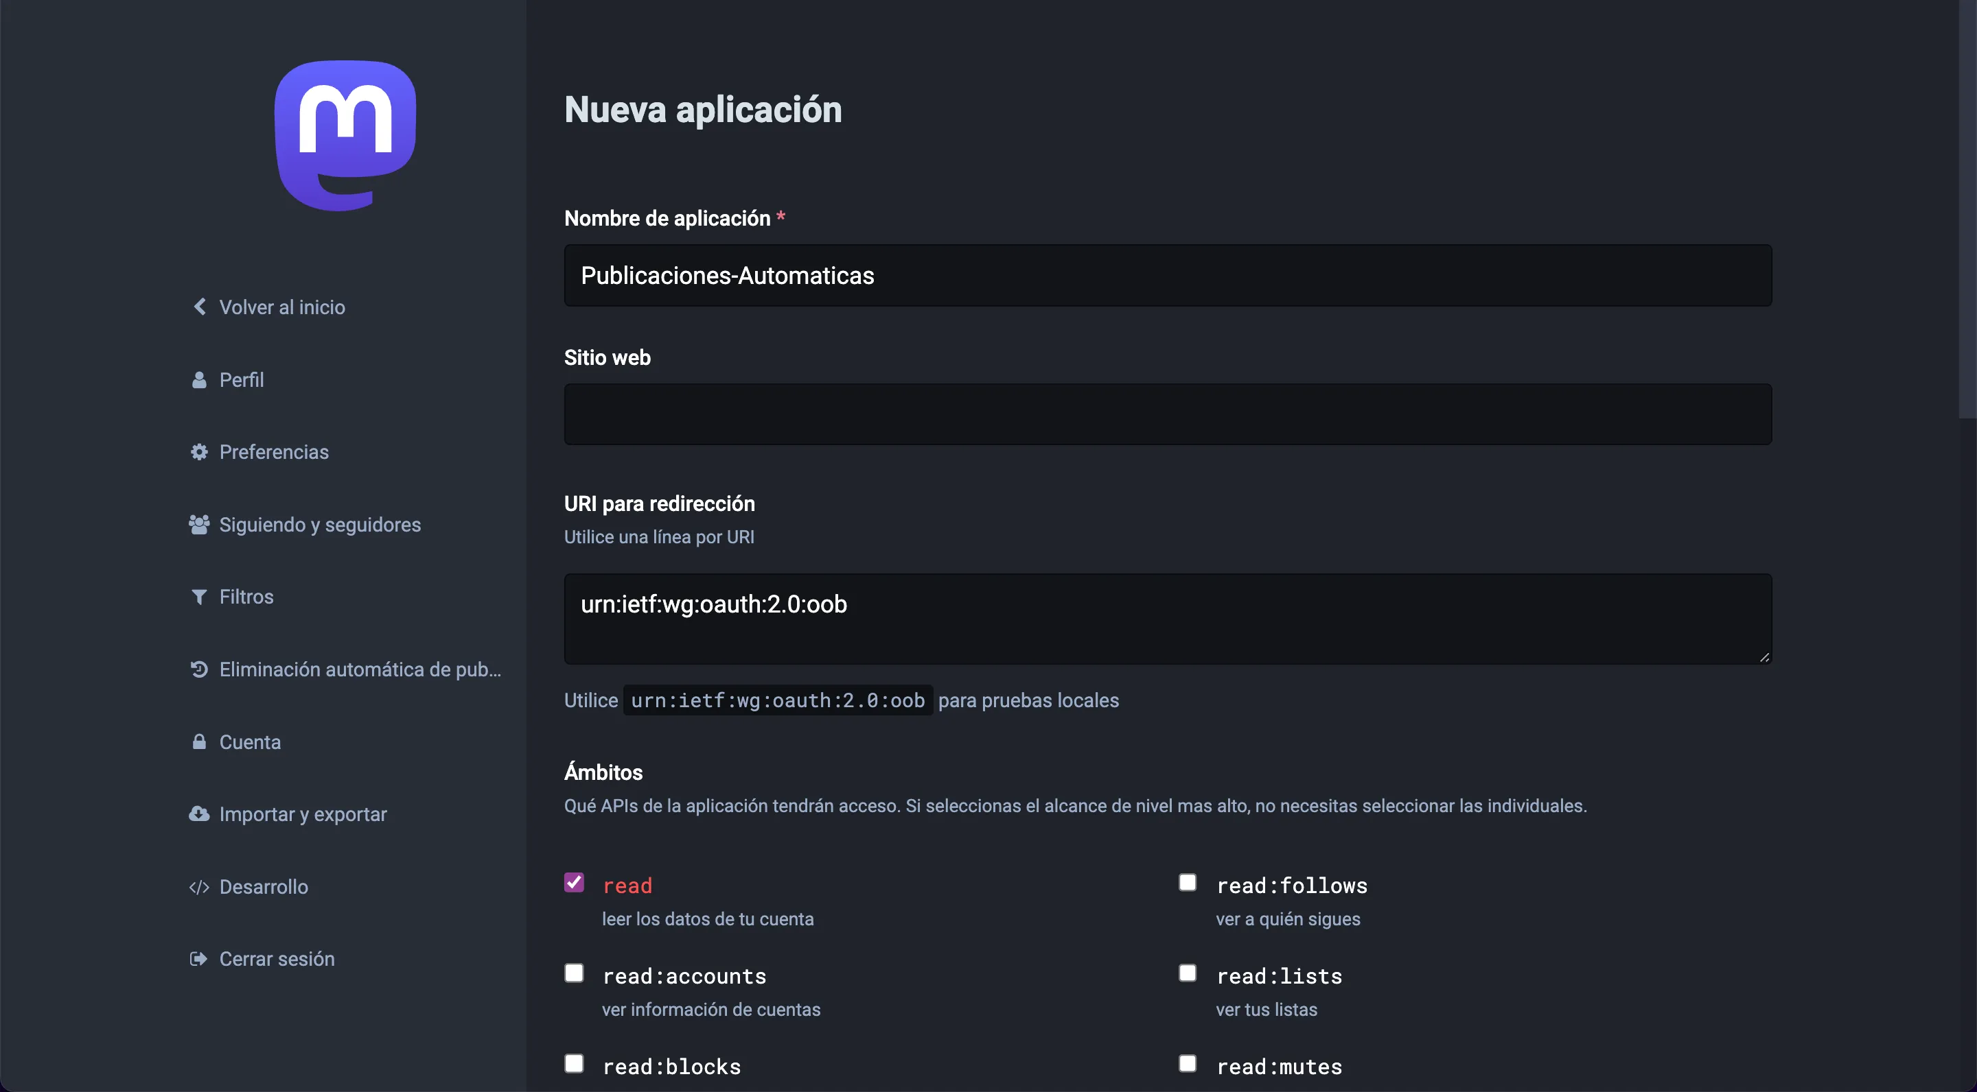
Task: Enable the read:follows scope
Action: tap(1188, 883)
